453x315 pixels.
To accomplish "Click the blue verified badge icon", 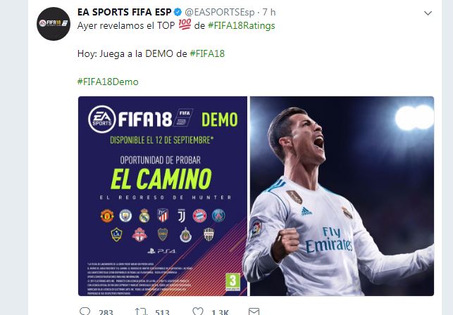I will click(178, 12).
